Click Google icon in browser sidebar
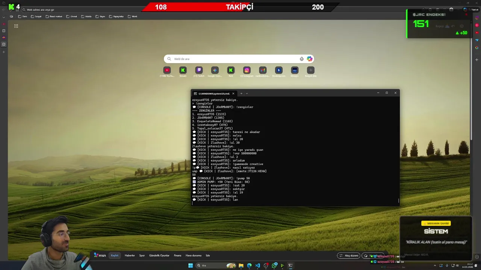This screenshot has width=481, height=270. tap(477, 48)
